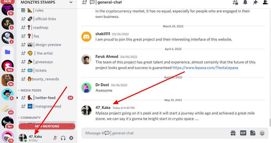The height and width of the screenshot is (143, 271).
Task: Open the emoji picker smiley
Action: point(262,133)
